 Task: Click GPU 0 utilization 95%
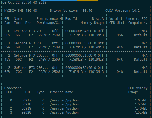pos(120,35)
